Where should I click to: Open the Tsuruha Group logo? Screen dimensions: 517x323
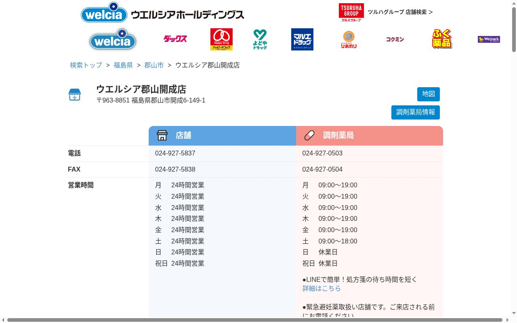[x=351, y=12]
